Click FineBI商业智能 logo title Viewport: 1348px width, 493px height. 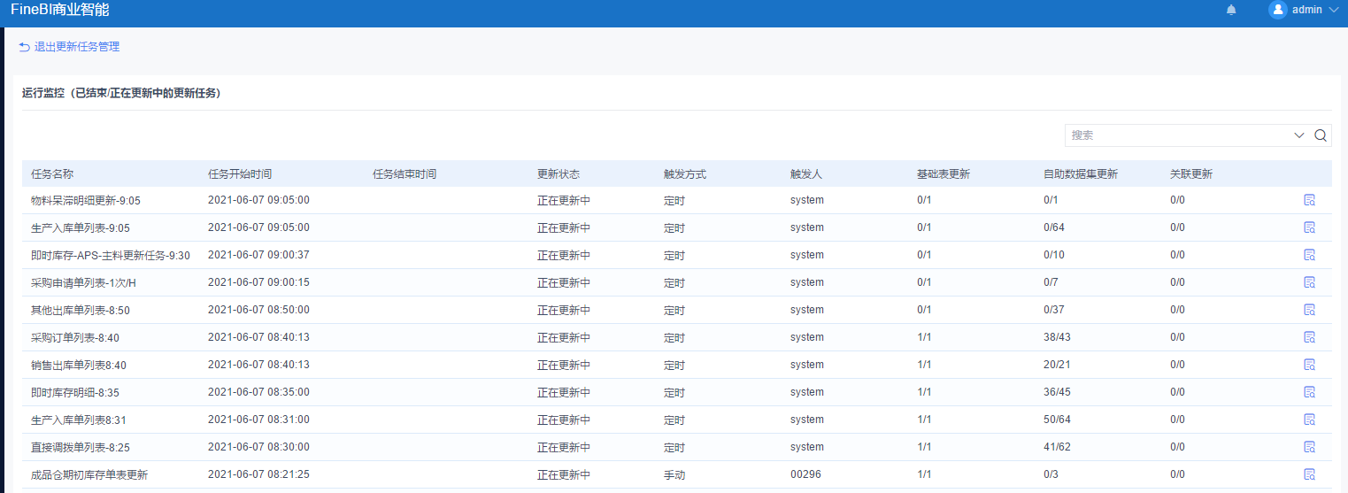point(60,10)
